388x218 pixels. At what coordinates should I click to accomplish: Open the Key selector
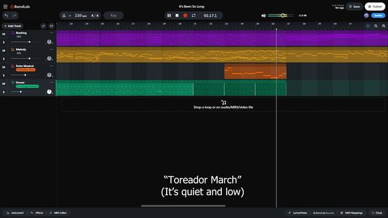coord(113,16)
